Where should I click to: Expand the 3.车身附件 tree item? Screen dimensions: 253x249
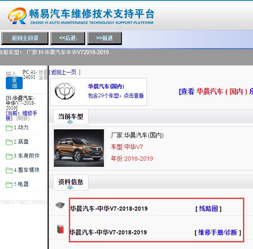[x=27, y=156]
